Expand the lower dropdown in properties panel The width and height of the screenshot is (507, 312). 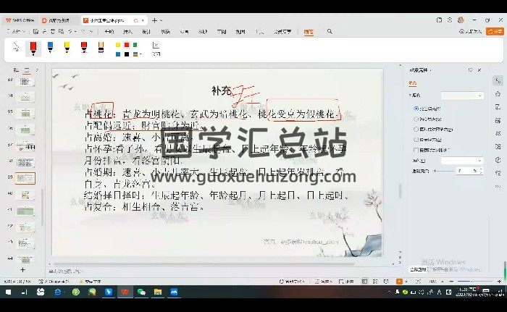pos(462,161)
